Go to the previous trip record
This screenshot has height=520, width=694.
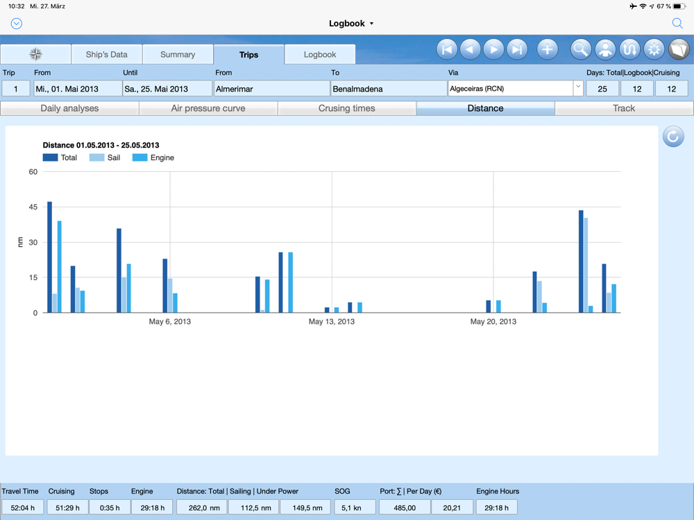click(x=471, y=49)
